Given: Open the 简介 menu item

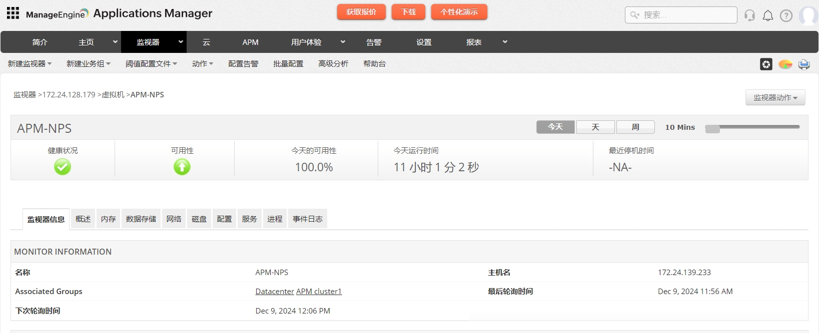Looking at the screenshot, I should pyautogui.click(x=40, y=42).
